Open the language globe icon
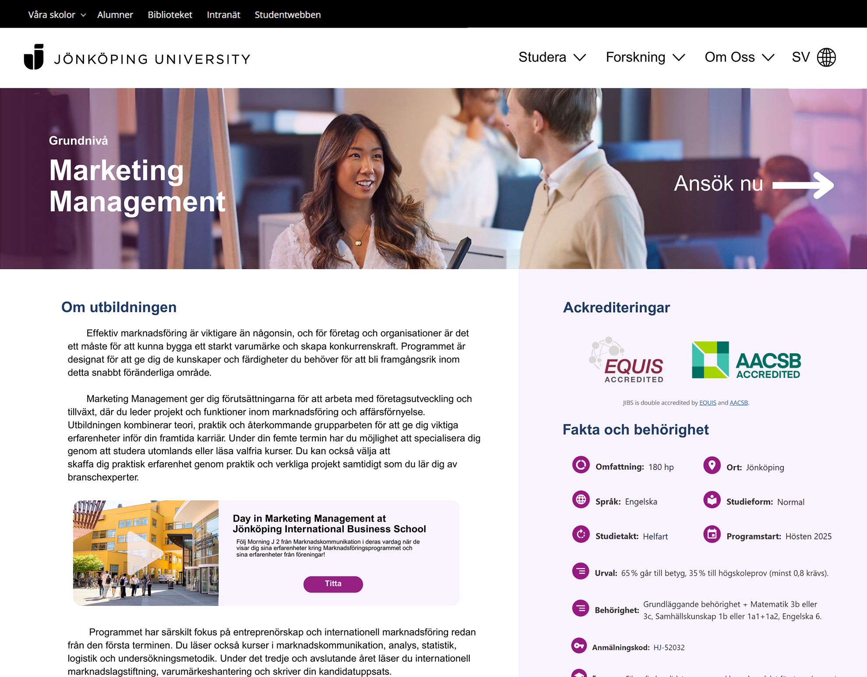This screenshot has width=867, height=677. tap(826, 57)
